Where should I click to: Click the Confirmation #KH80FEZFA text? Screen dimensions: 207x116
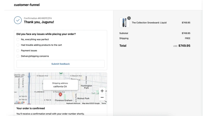38,18
